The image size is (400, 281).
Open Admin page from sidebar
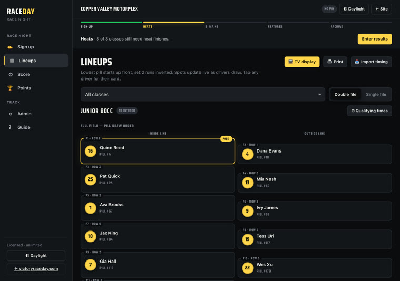coord(36,114)
